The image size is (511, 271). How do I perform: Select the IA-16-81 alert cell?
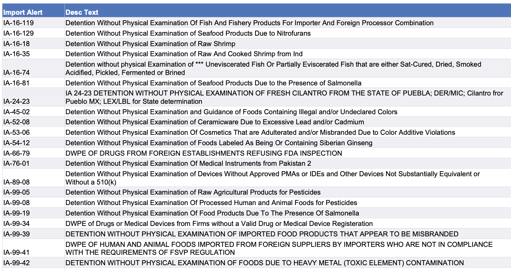coord(17,83)
